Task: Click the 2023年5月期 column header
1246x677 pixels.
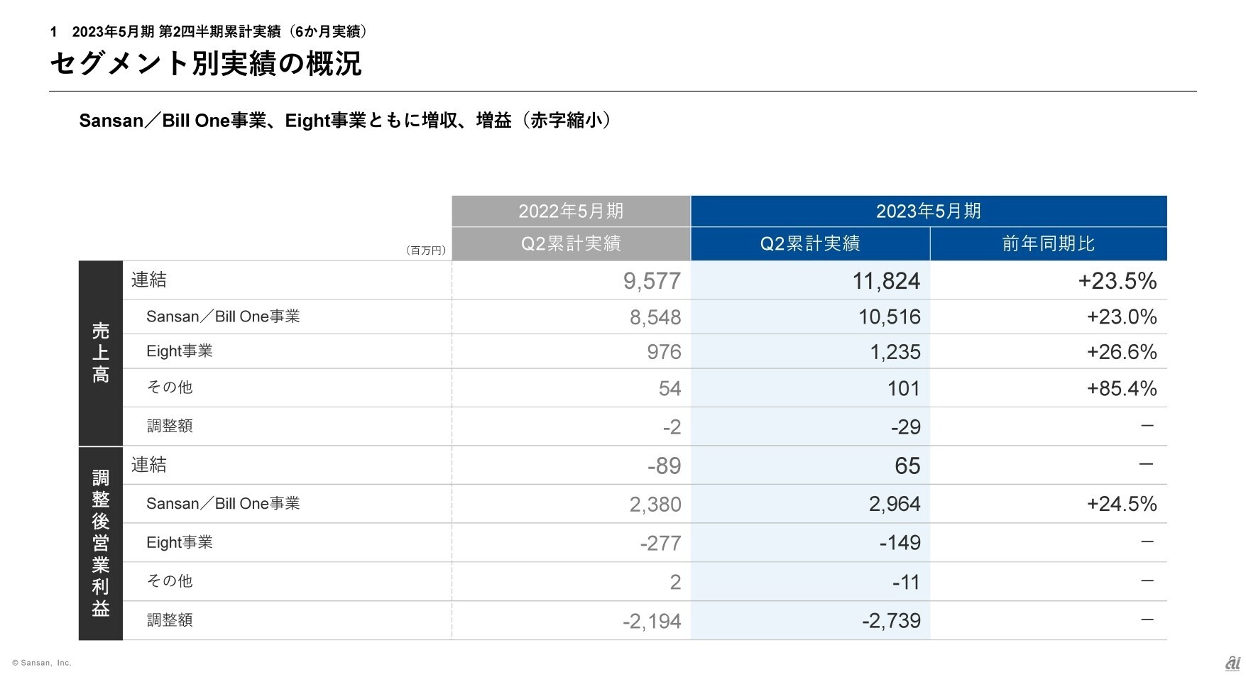Action: pos(928,211)
